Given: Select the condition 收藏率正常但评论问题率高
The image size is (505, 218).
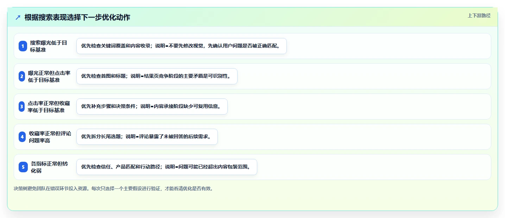Looking at the screenshot, I should pos(50,137).
